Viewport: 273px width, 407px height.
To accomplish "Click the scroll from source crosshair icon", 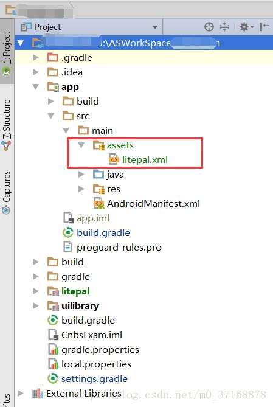I will tap(209, 27).
